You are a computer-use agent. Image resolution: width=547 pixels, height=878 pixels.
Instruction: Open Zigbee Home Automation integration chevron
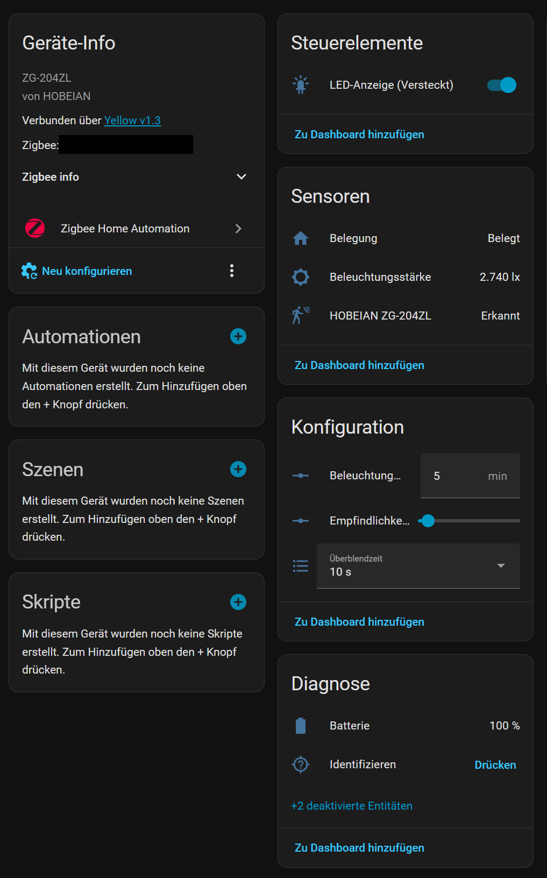point(238,229)
